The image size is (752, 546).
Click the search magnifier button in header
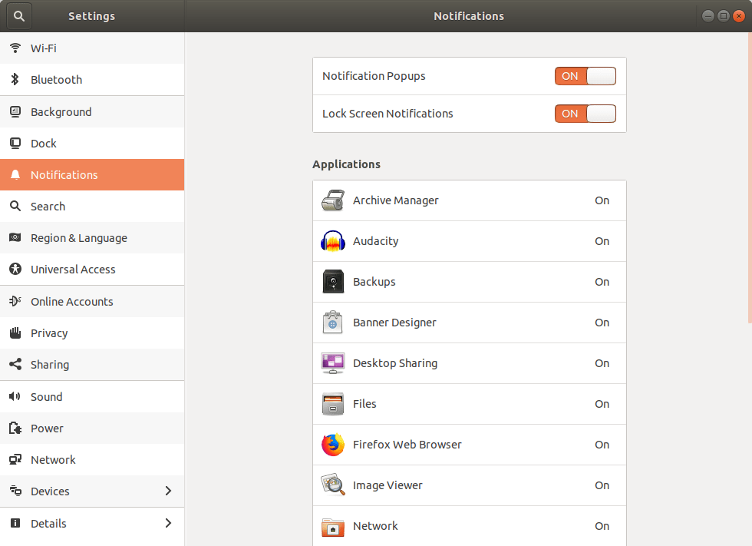coord(19,16)
